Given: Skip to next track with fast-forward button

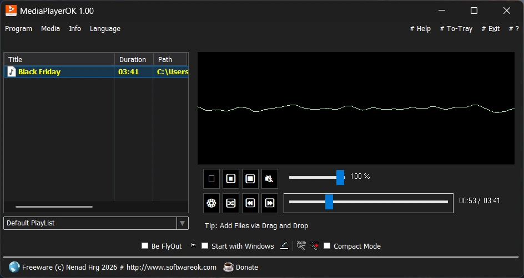Looking at the screenshot, I should [269, 203].
